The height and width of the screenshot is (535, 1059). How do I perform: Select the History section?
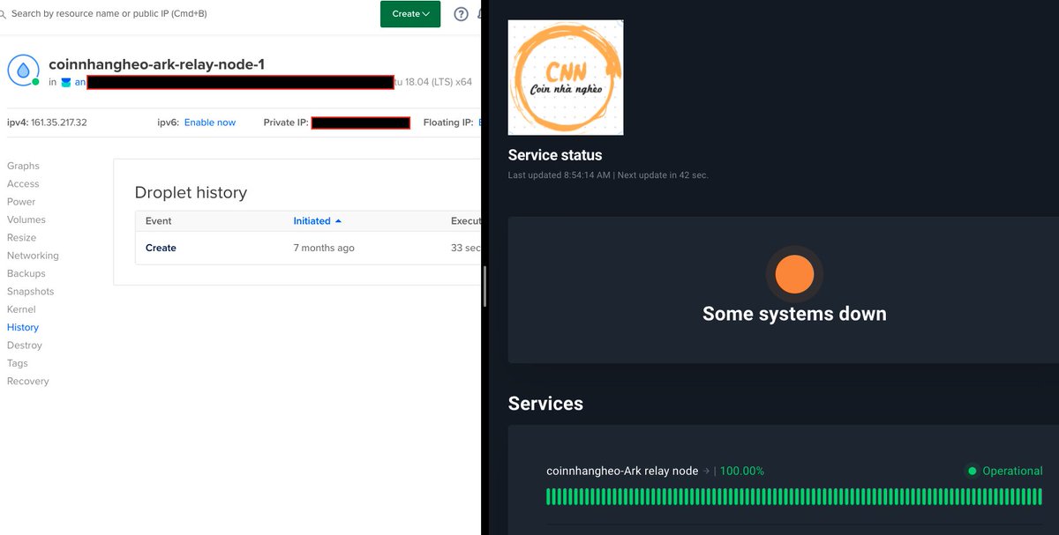pos(23,327)
